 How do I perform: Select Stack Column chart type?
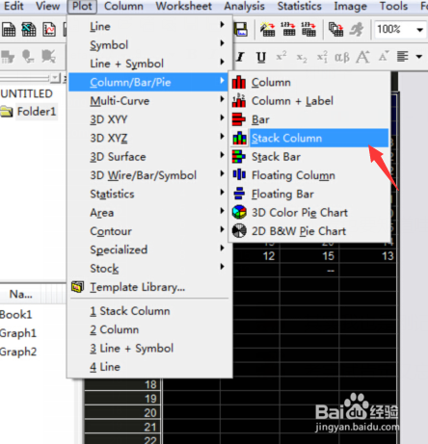(x=309, y=138)
